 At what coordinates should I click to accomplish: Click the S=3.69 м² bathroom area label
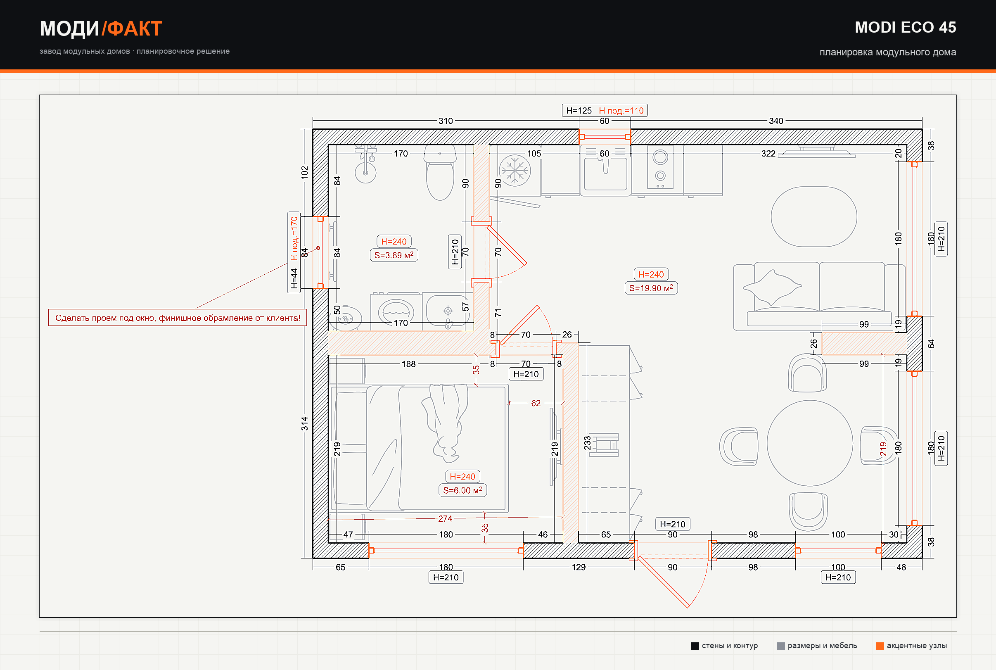click(x=394, y=255)
